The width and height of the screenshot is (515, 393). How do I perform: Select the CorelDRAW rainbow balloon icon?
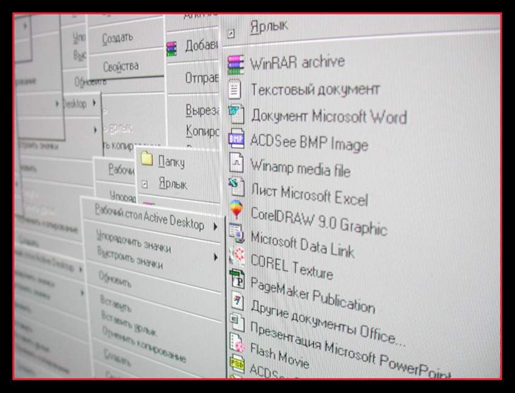236,208
